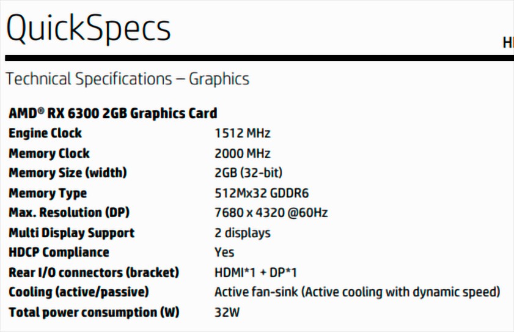Click the QuickSpecs title heading

88,29
